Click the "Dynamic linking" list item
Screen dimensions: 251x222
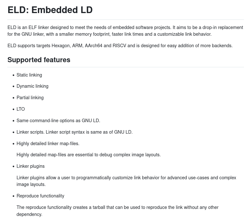pyautogui.click(x=32, y=86)
